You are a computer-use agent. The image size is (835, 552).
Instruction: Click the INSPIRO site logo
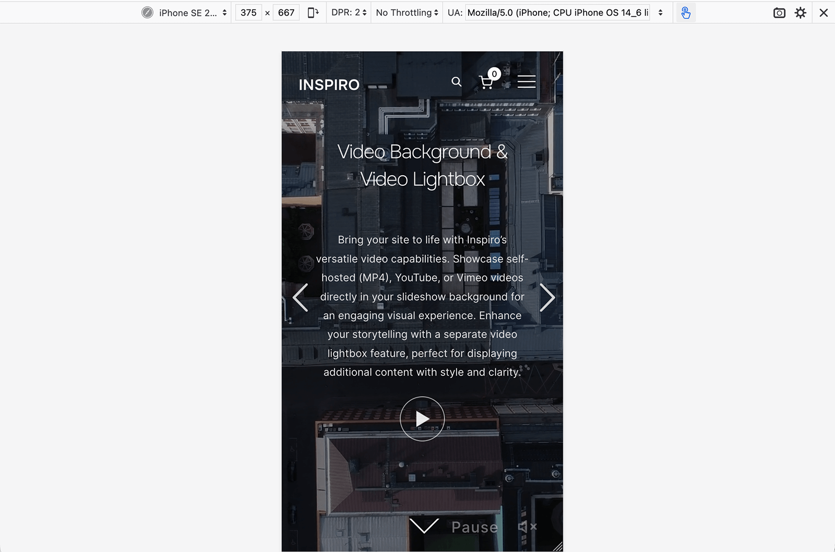pyautogui.click(x=329, y=84)
